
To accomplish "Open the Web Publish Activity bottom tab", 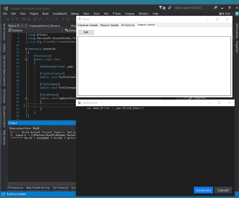I will (x=38, y=188).
